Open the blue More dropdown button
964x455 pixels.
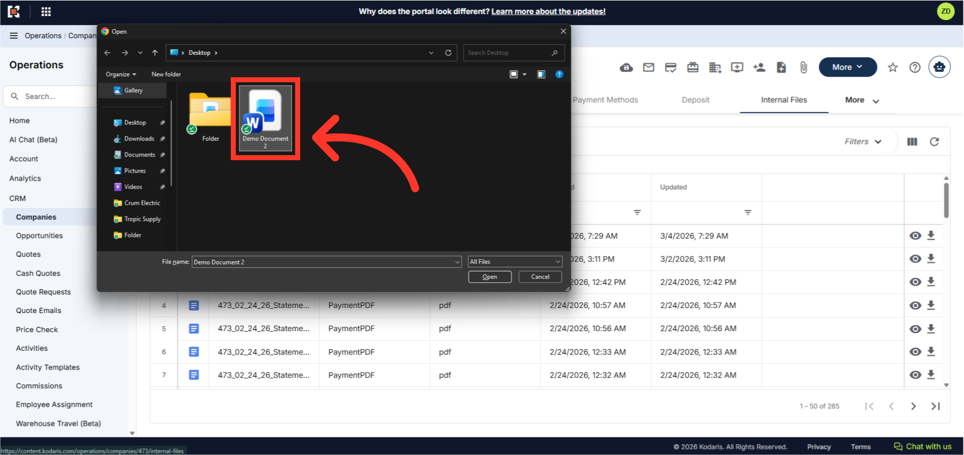[x=848, y=67]
